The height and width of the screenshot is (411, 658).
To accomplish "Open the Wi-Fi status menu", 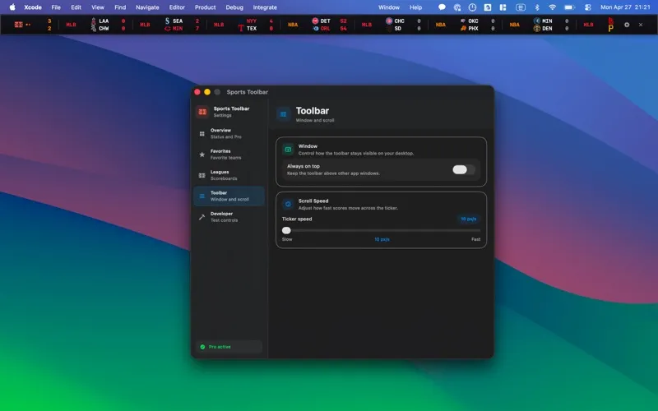I will click(552, 7).
